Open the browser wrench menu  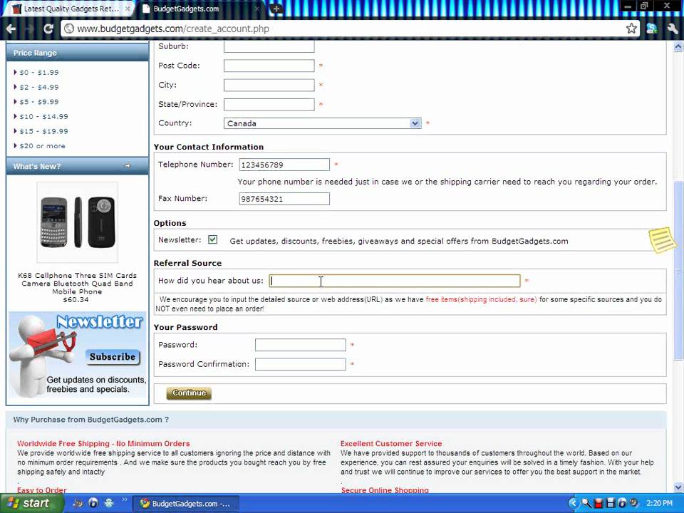coord(672,28)
